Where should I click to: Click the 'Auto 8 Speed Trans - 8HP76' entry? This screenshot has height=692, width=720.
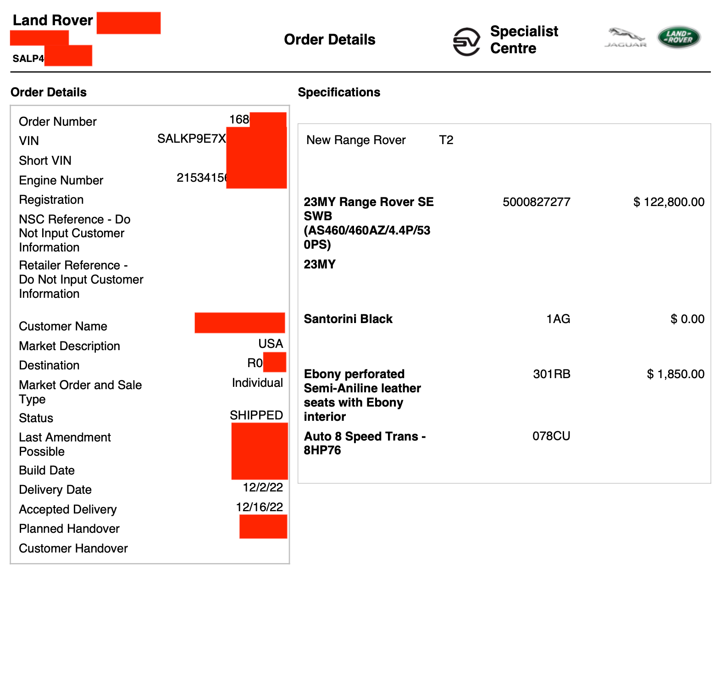[x=365, y=443]
